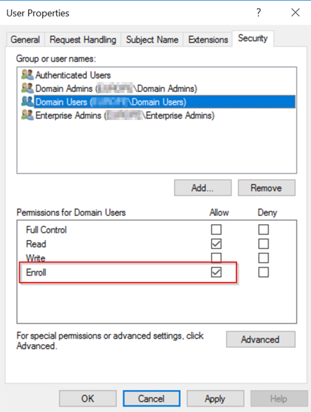Viewport: 311px width, 412px height.
Task: Check the Enroll Deny checkbox
Action: [x=264, y=272]
